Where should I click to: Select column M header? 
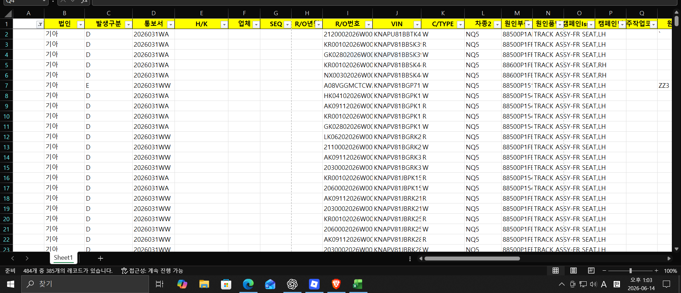[517, 13]
